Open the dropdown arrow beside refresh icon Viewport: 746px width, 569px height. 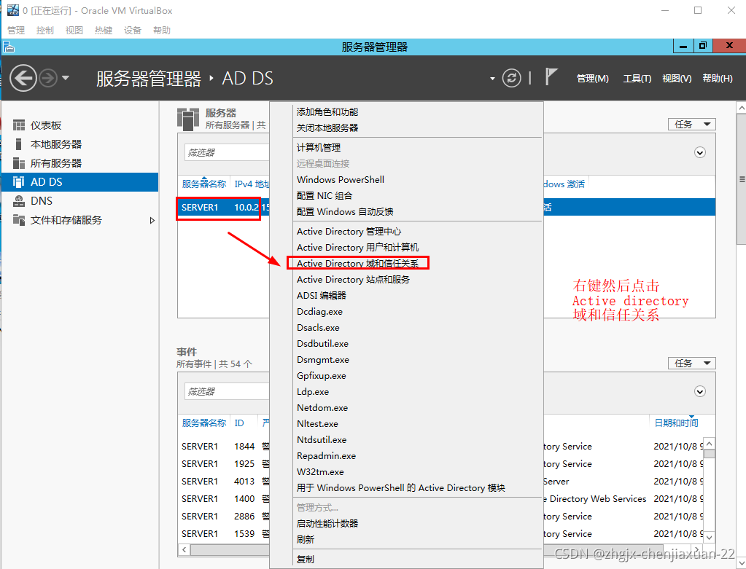tap(492, 79)
